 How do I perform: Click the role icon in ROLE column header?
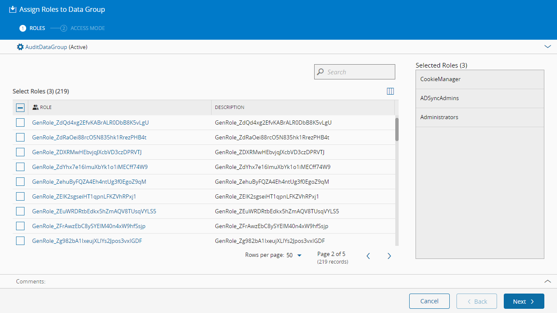(x=35, y=107)
